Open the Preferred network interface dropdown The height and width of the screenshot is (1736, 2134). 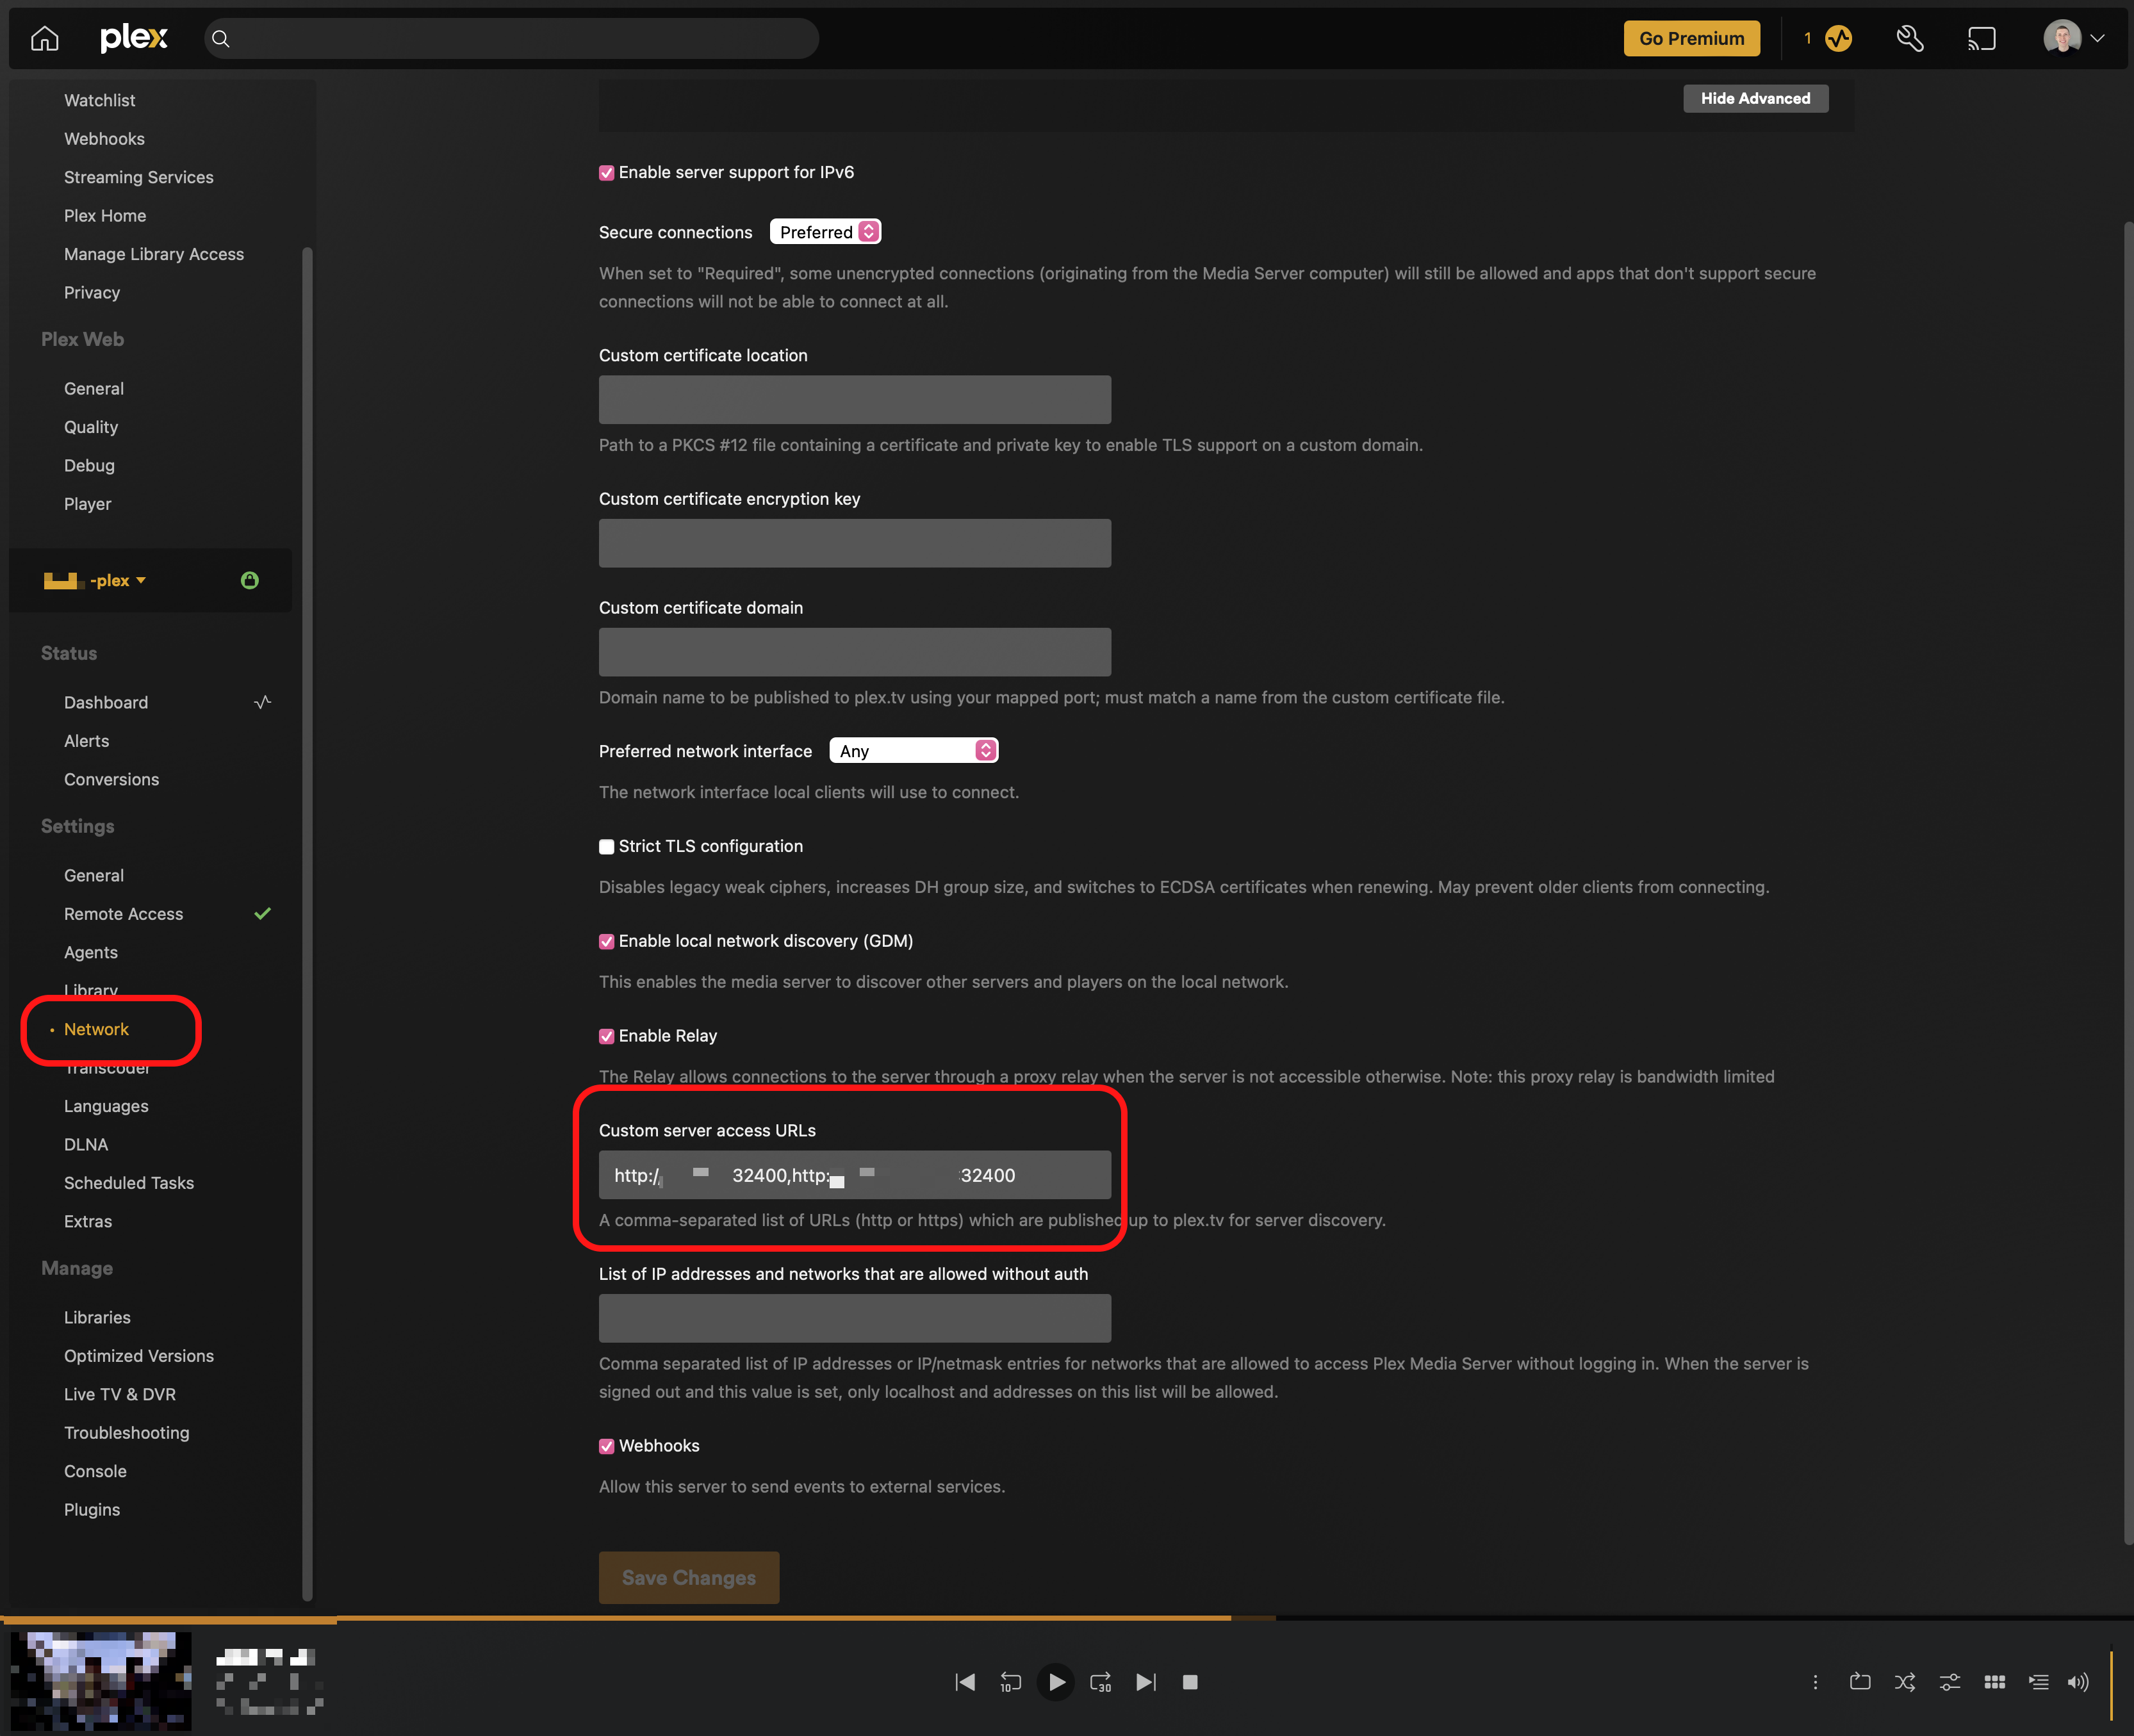(x=914, y=751)
